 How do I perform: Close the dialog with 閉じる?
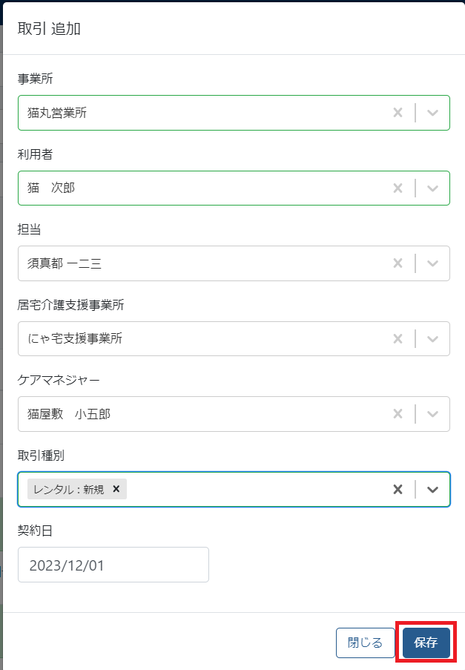tap(365, 643)
